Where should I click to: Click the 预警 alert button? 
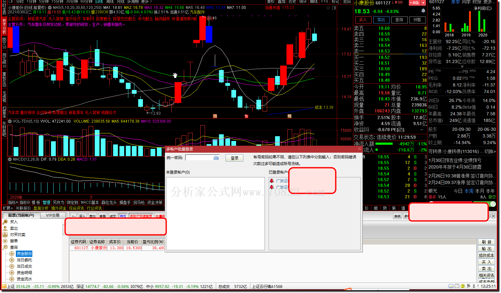click(x=417, y=20)
